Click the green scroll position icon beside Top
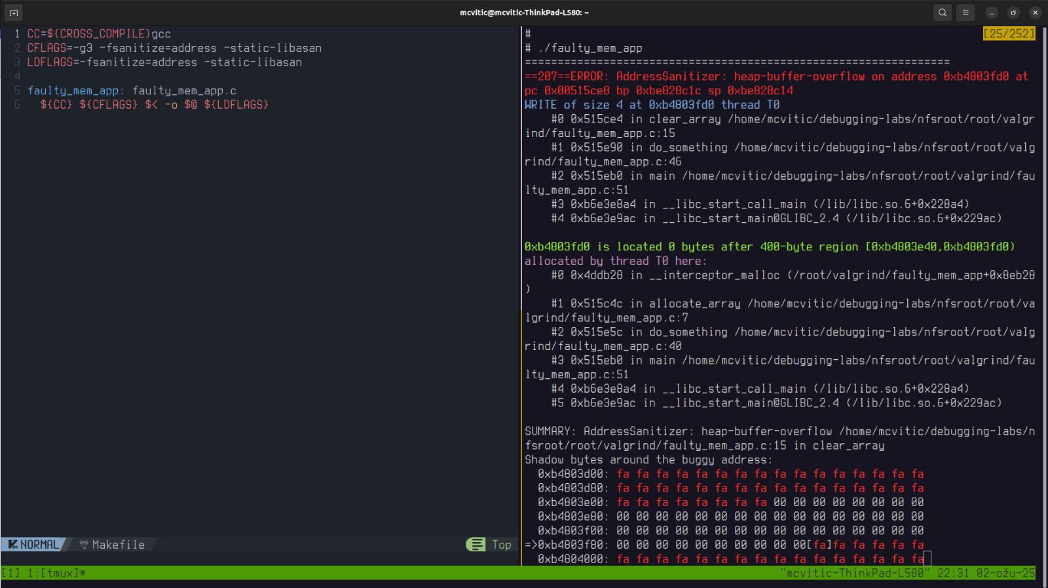The height and width of the screenshot is (588, 1048). (x=476, y=545)
